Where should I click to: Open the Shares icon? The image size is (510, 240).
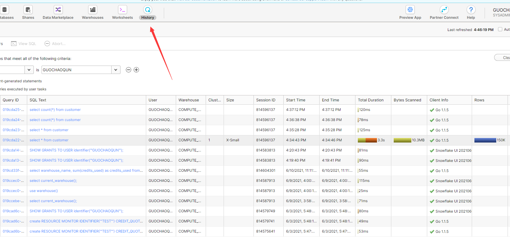coord(28,10)
